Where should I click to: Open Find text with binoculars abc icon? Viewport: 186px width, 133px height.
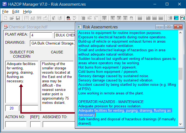[68, 18]
